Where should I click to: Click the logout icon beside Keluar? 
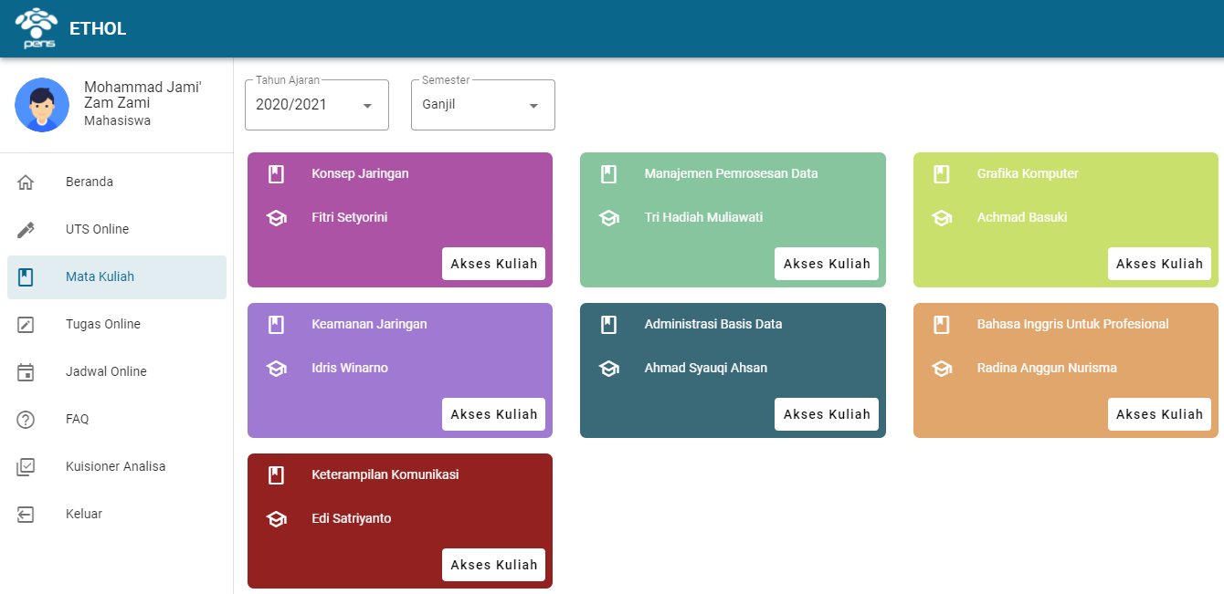(26, 514)
